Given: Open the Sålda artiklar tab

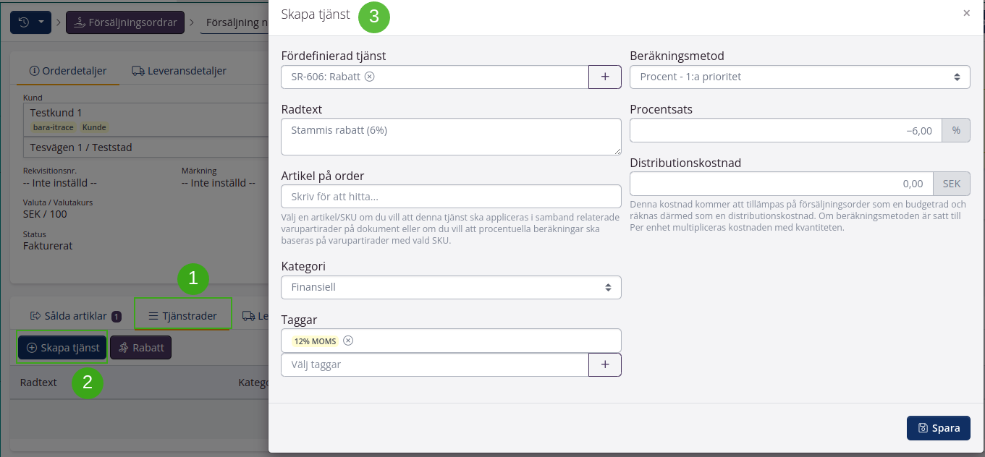Looking at the screenshot, I should pyautogui.click(x=75, y=316).
